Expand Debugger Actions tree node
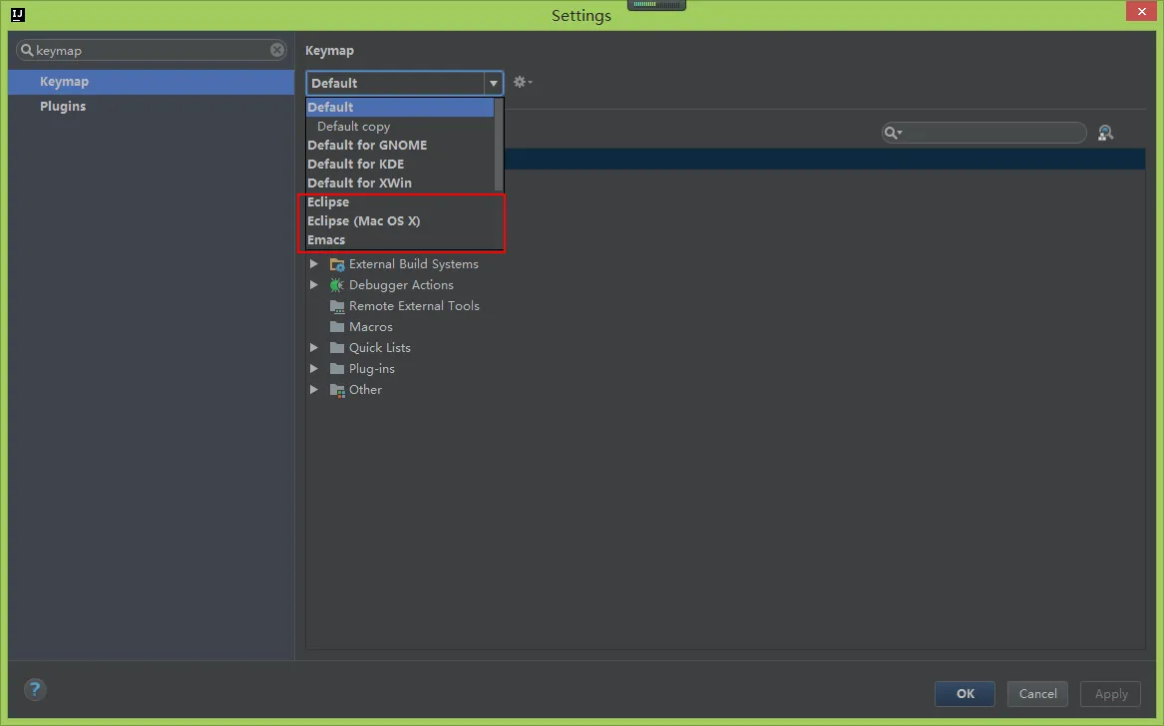 [314, 285]
